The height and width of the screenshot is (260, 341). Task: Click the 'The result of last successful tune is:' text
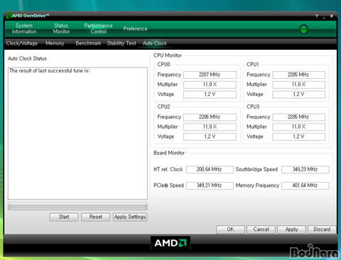click(50, 70)
